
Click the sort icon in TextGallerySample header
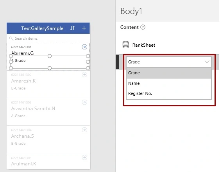point(72,28)
